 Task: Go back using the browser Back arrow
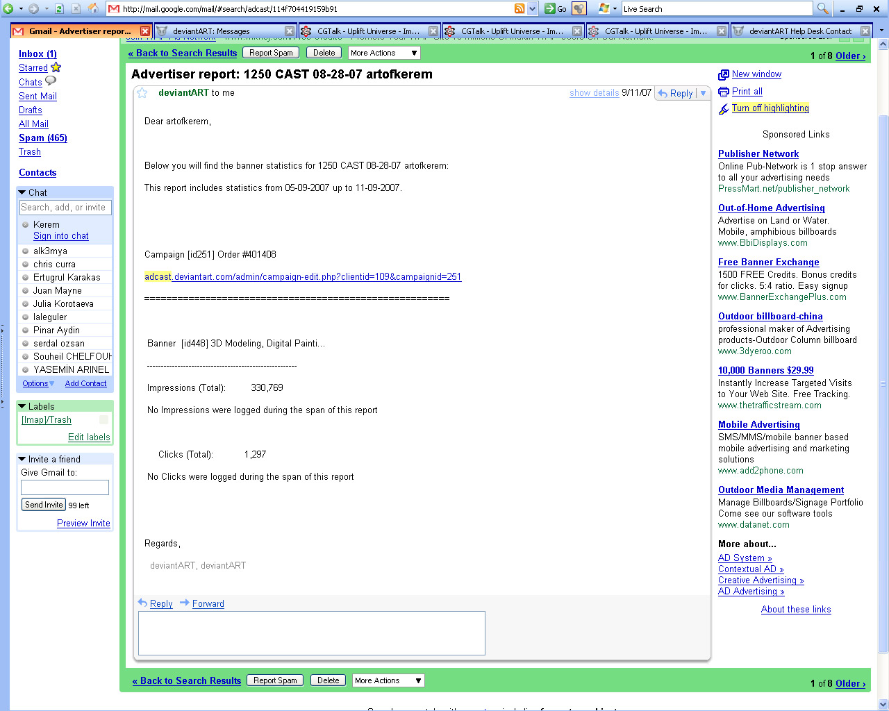coord(8,8)
